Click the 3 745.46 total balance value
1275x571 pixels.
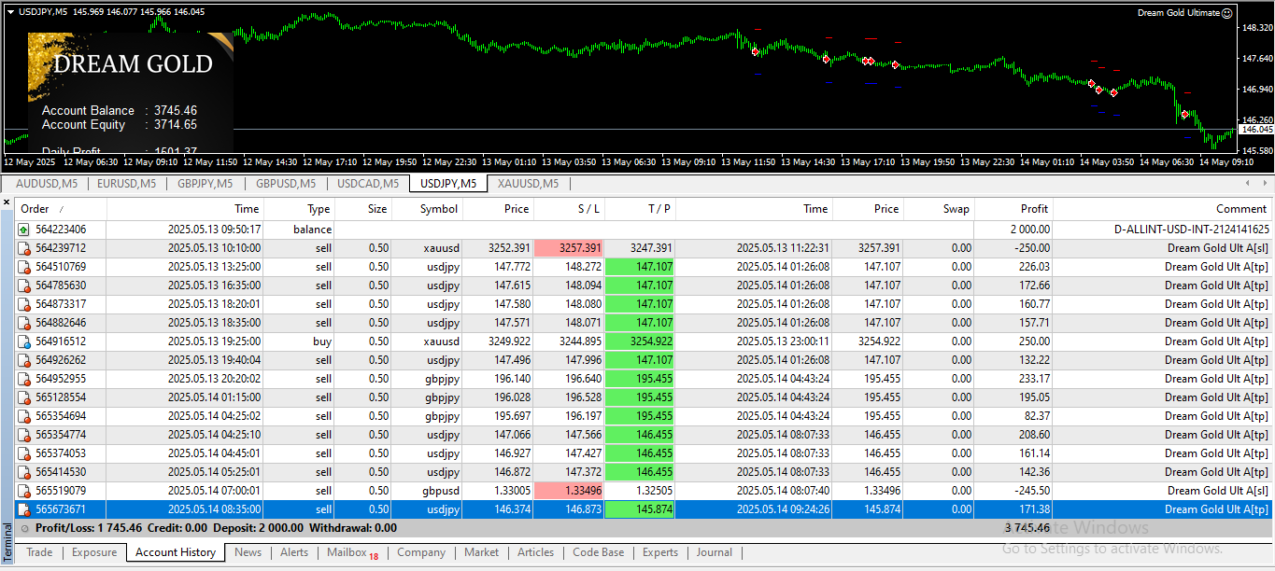(1027, 528)
